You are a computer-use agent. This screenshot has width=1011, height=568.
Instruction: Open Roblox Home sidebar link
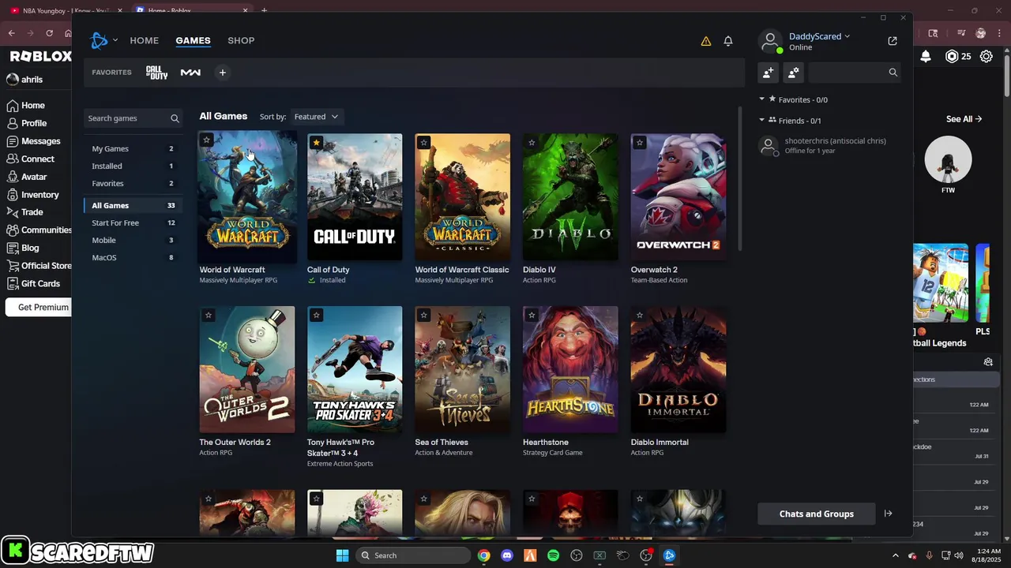[26, 105]
